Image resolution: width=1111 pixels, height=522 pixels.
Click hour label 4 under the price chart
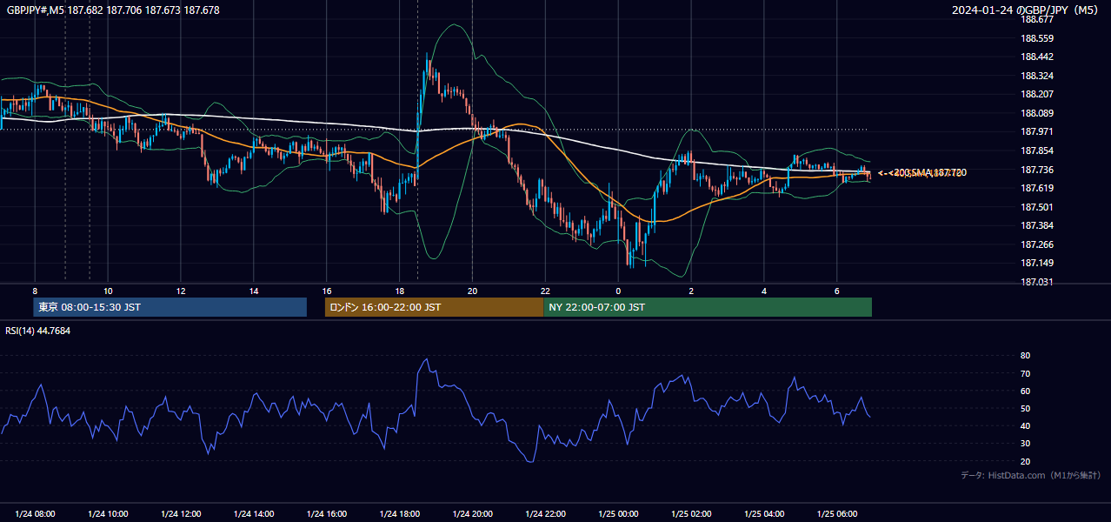764,291
